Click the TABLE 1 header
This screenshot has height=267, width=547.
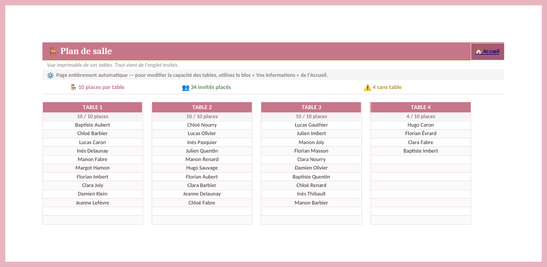pyautogui.click(x=92, y=108)
